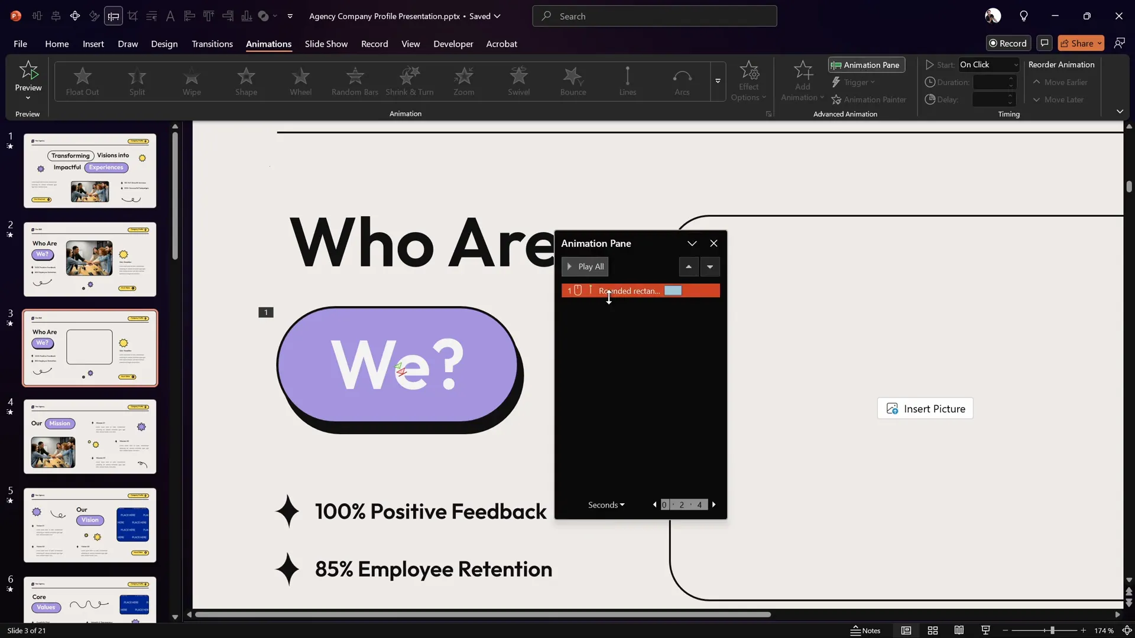This screenshot has height=638, width=1135.
Task: Toggle the Notes pane in status bar
Action: 865,630
